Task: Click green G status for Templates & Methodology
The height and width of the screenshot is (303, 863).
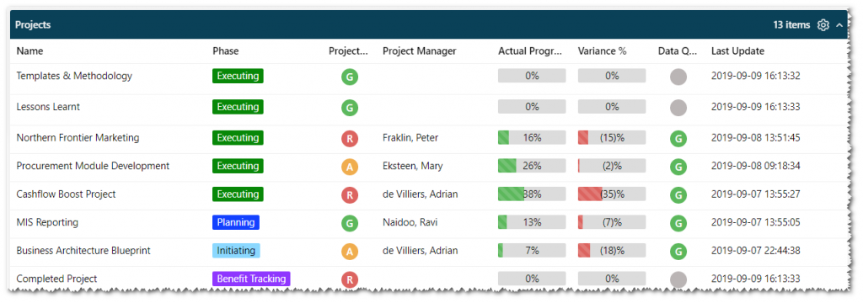Action: tap(350, 77)
